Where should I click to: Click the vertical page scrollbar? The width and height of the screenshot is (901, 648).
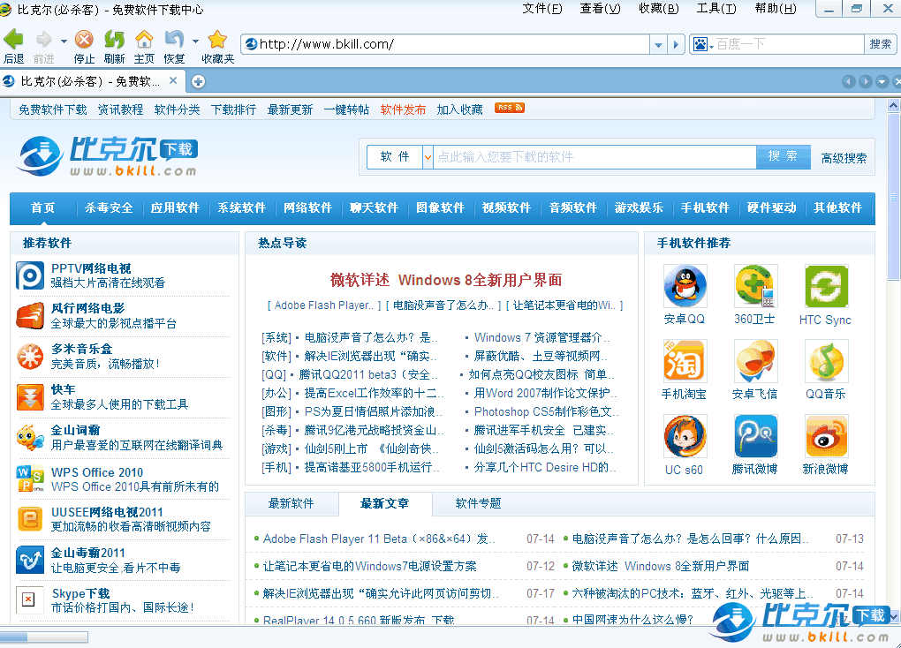pyautogui.click(x=893, y=353)
